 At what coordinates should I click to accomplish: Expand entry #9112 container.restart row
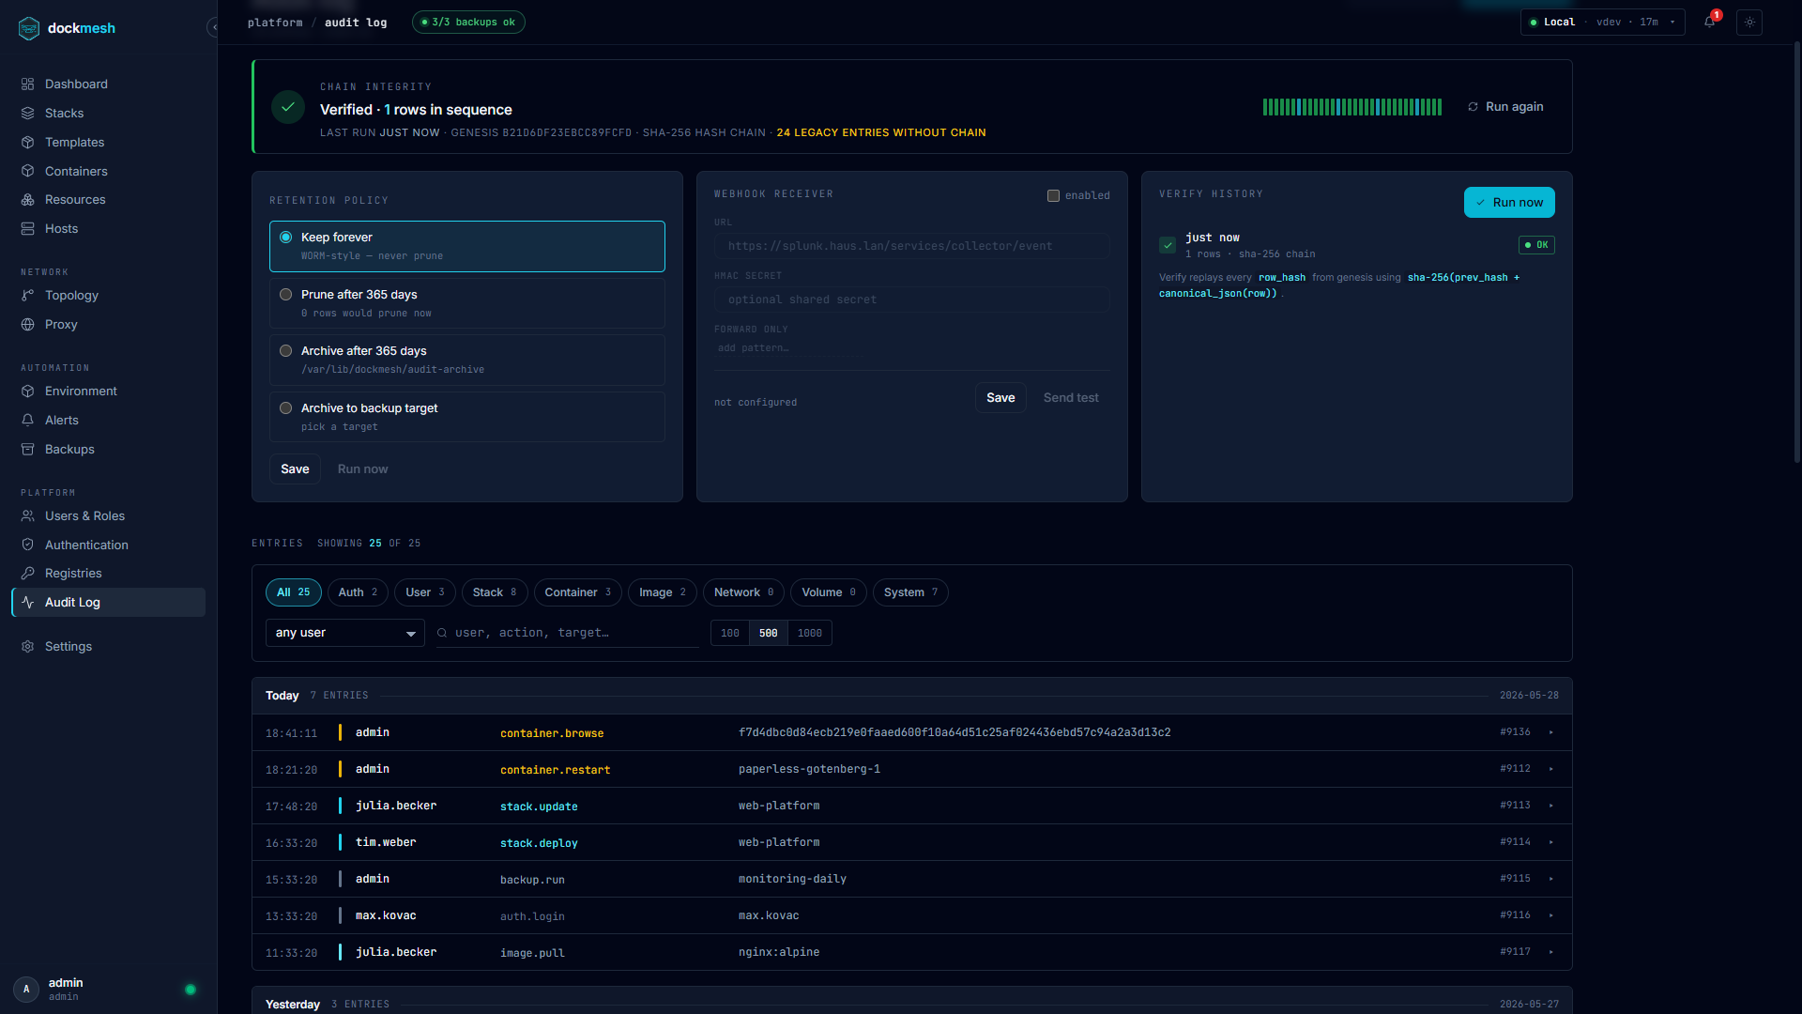(1550, 769)
